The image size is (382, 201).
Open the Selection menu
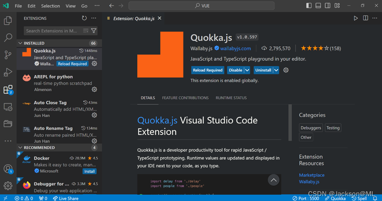pyautogui.click(x=50, y=6)
